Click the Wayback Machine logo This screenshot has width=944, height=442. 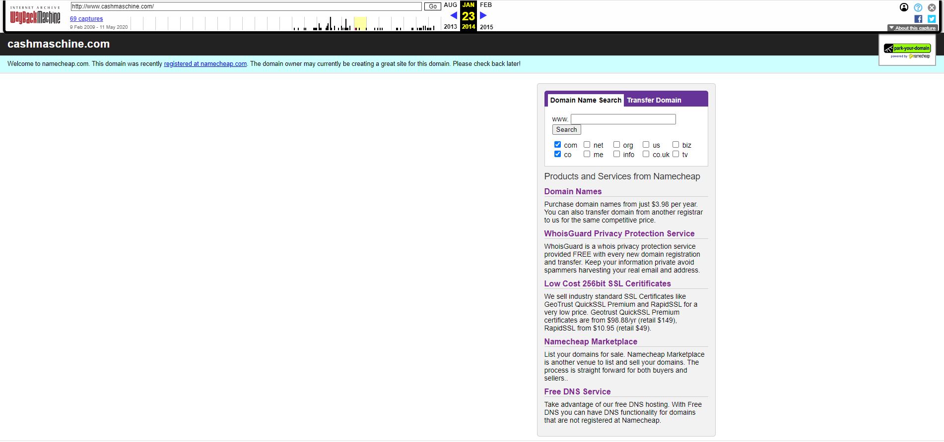35,17
